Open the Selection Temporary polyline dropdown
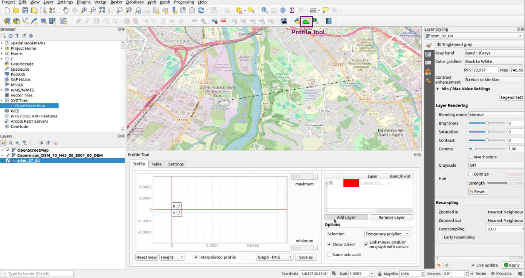This screenshot has height=278, width=525. [x=387, y=234]
